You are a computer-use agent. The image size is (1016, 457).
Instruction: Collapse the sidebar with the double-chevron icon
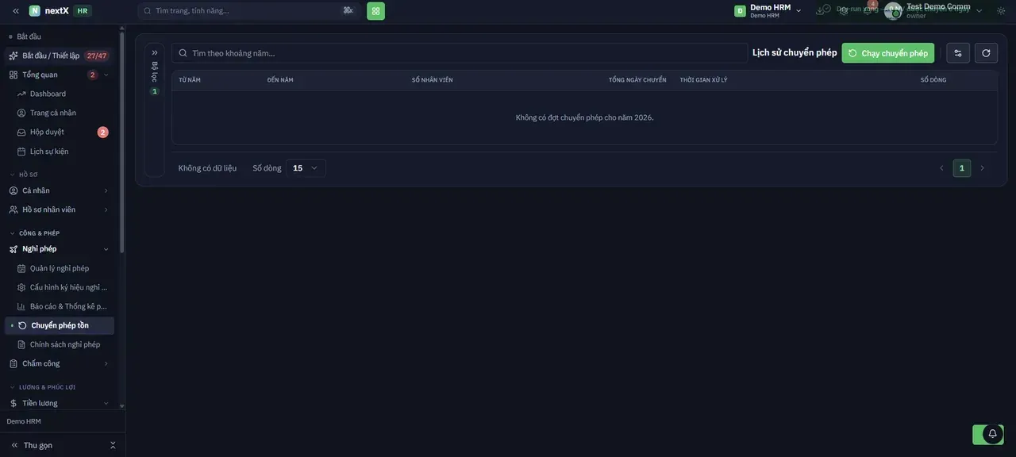pos(16,11)
